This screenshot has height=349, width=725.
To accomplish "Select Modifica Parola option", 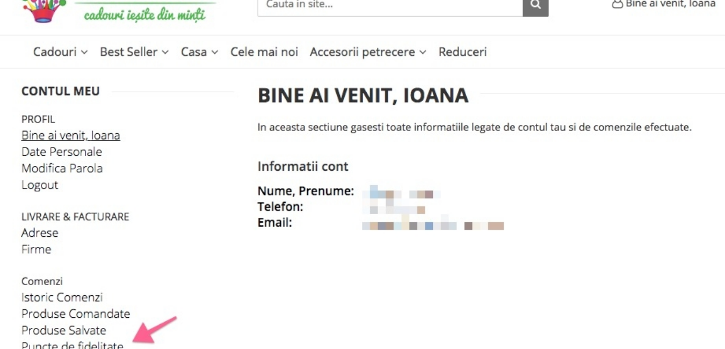I will tap(61, 168).
